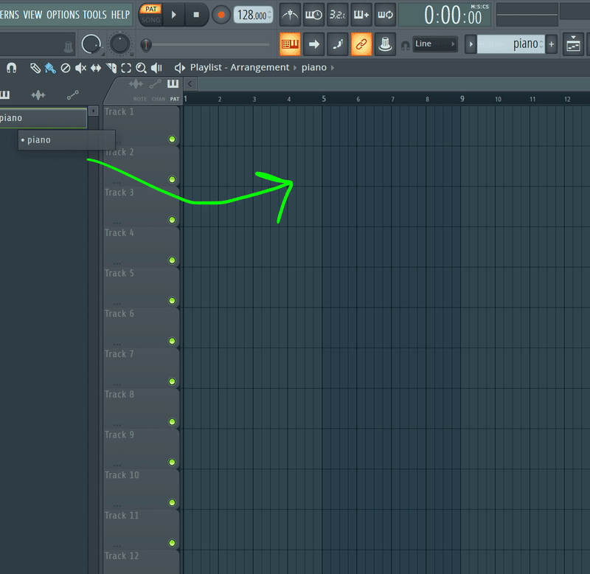Click the Track 9 header label
The width and height of the screenshot is (590, 574).
coord(119,435)
